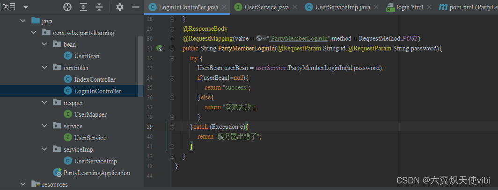
Task: Open project panel settings gear
Action: tap(120, 7)
